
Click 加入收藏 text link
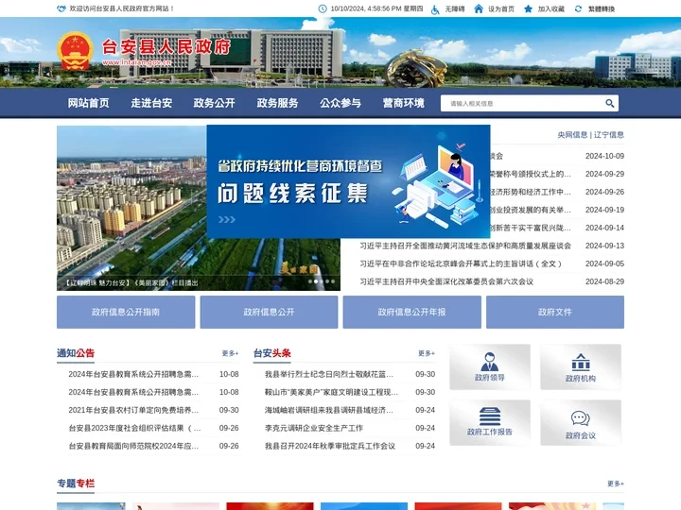551,8
